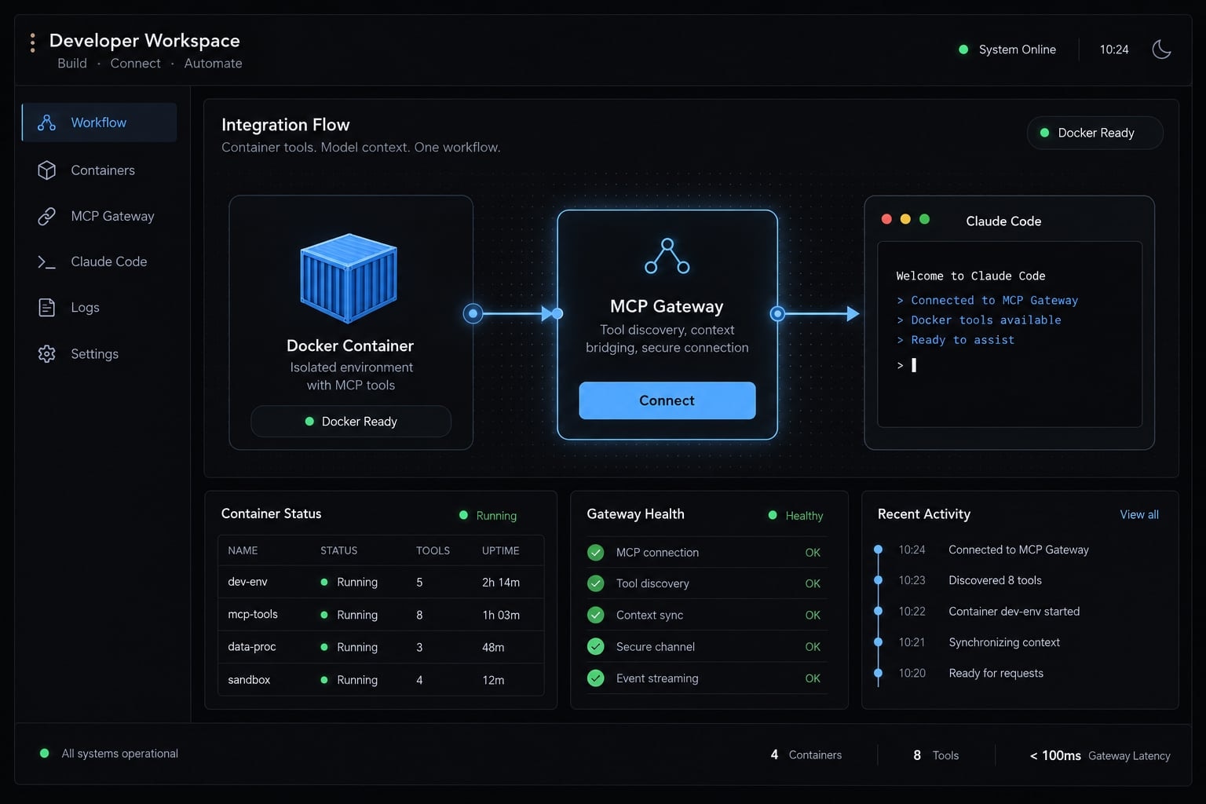Image resolution: width=1206 pixels, height=804 pixels.
Task: Click the Tool discovery green check icon
Action: tap(596, 584)
